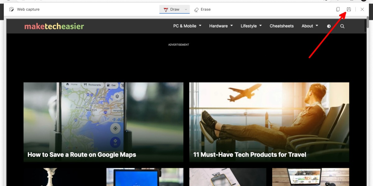Screen dimensions: 373x186
Task: Click the Web capture icon on the left
Action: (x=11, y=9)
